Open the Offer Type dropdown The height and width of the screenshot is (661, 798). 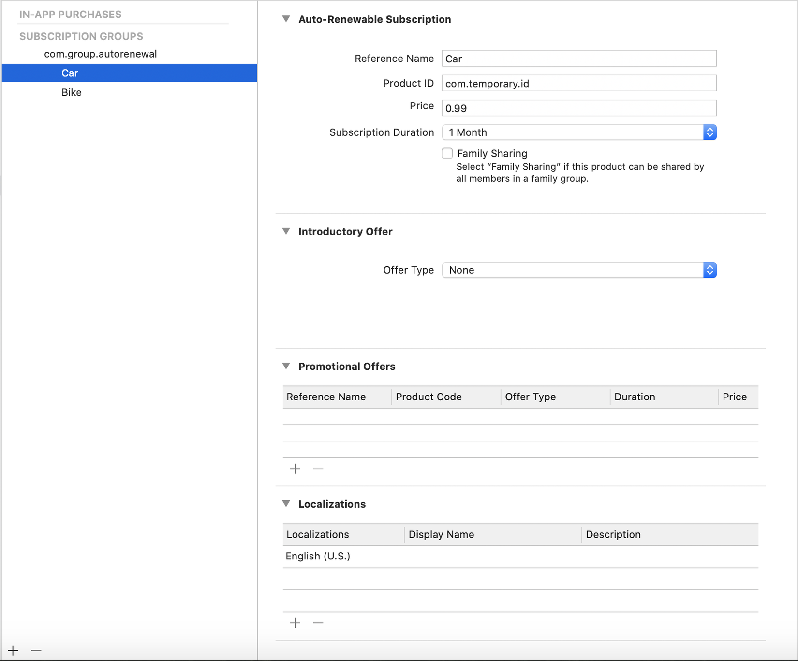tap(578, 270)
